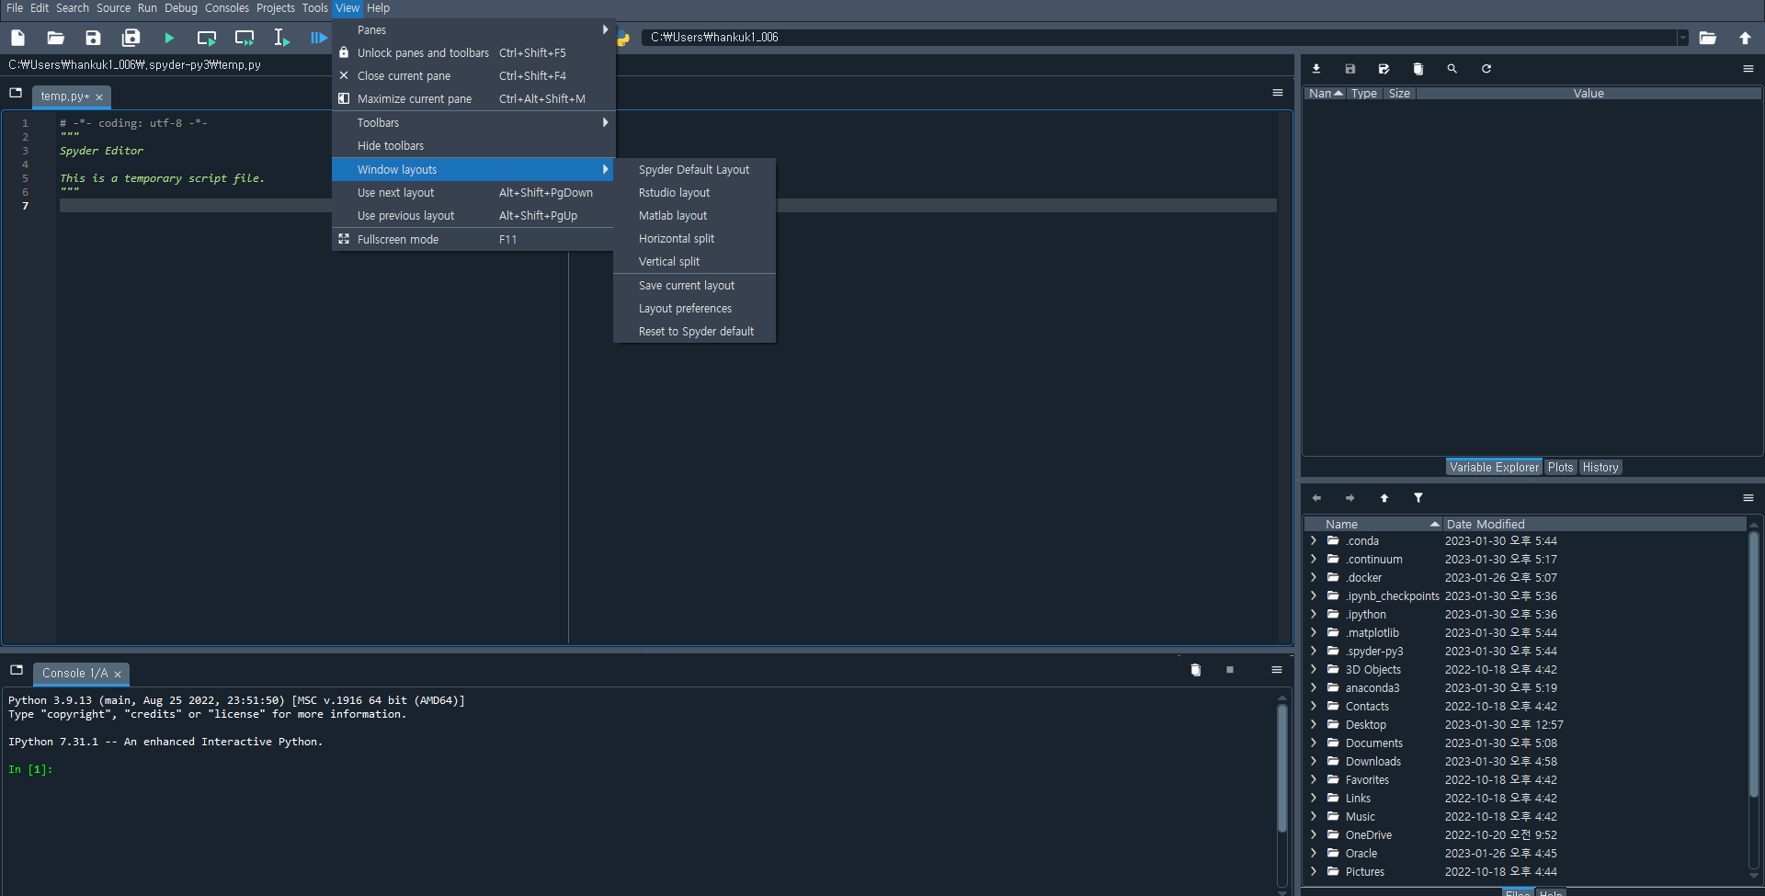This screenshot has width=1765, height=896.
Task: Open working directory path dropdown arrow
Action: (x=1683, y=38)
